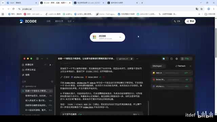Open the 项目 - def (def) bookmark
Image resolution: width=217 pixels, height=122 pixels.
(x=33, y=14)
